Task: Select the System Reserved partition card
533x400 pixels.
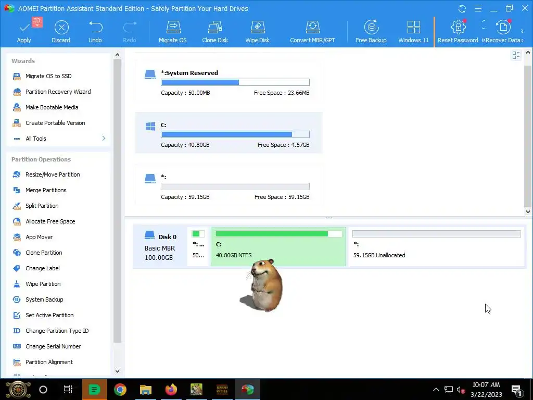Action: [229, 81]
